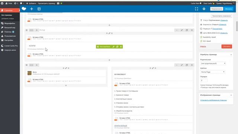This screenshot has height=134, width=238.
Task: Click the page vertical scrollbar
Action: [x=237, y=26]
